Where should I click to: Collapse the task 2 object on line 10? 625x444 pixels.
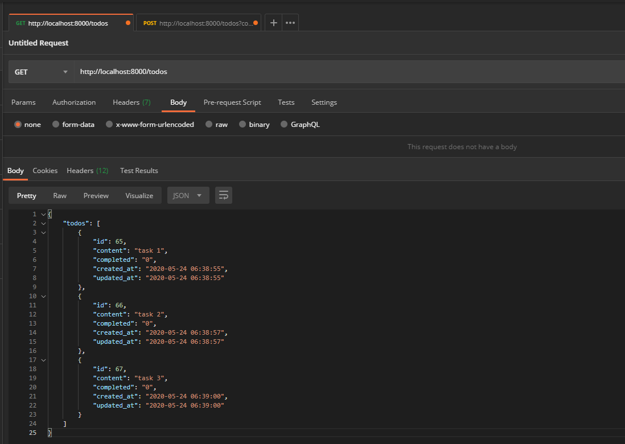point(43,297)
